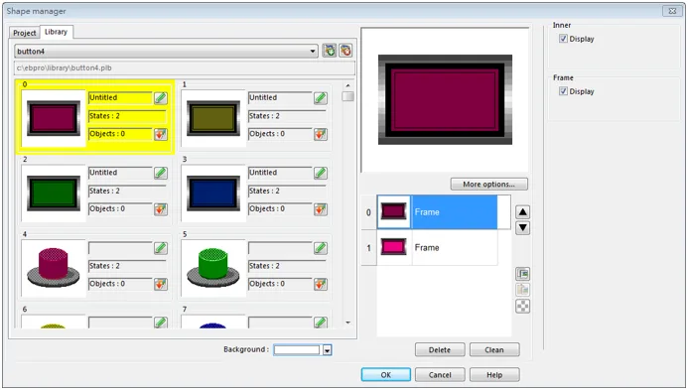Toggle the Inner Display checkbox
This screenshot has width=688, height=390.
pos(563,39)
